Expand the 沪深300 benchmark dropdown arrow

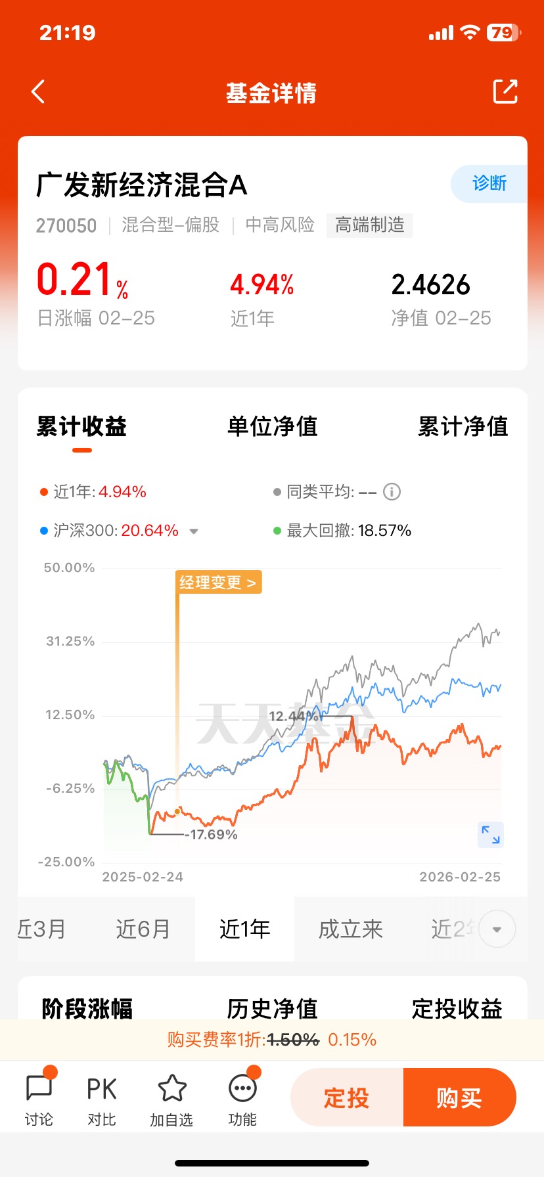[194, 531]
